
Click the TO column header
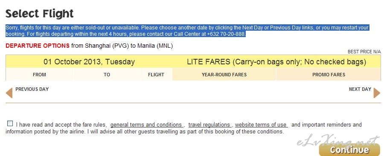(107, 75)
